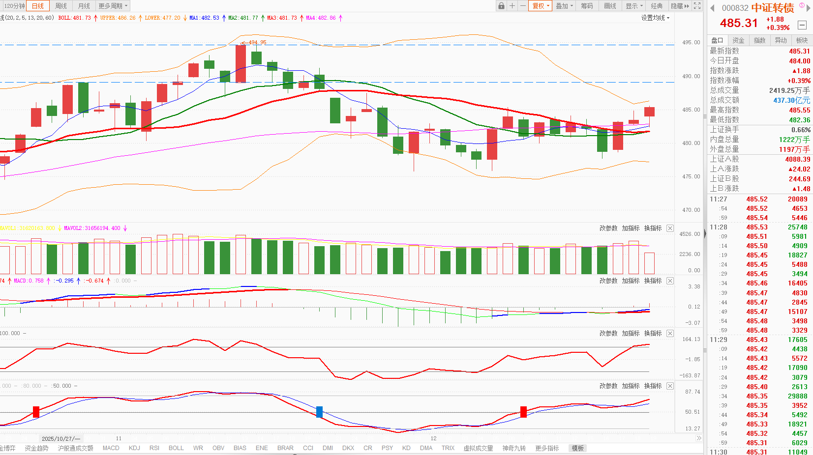This screenshot has height=455, width=813.
Task: Select the MACD indicator tab
Action: (111, 448)
